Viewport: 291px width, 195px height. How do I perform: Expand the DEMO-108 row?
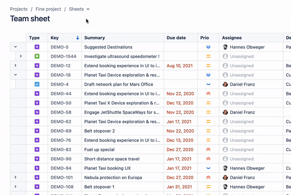point(16,187)
